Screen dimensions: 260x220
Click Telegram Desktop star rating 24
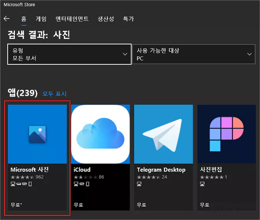coord(152,177)
